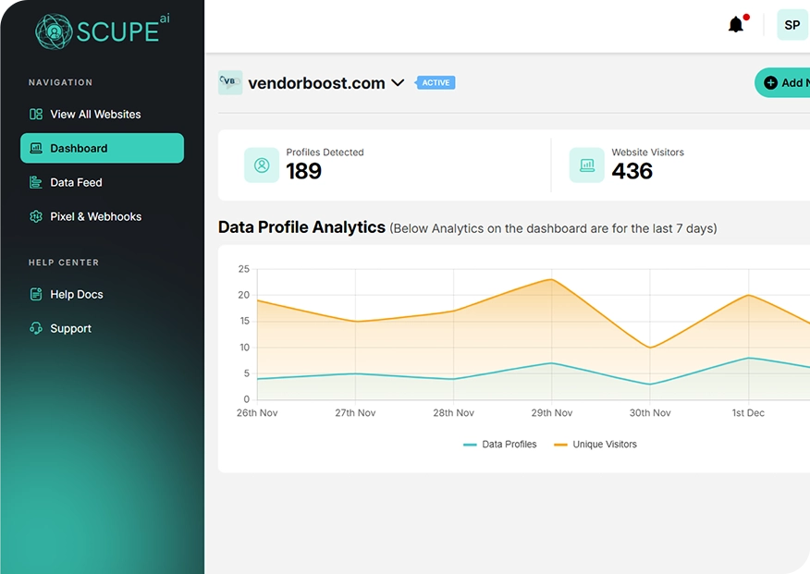
Task: Click the vendorboost.com VB site logo
Action: 230,82
